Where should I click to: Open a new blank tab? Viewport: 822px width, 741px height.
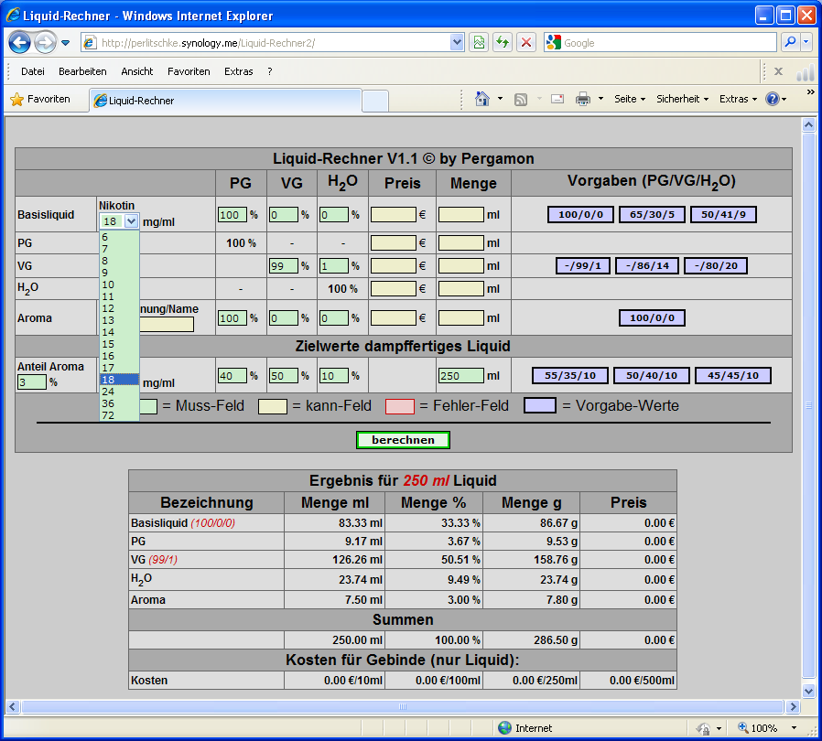(374, 101)
